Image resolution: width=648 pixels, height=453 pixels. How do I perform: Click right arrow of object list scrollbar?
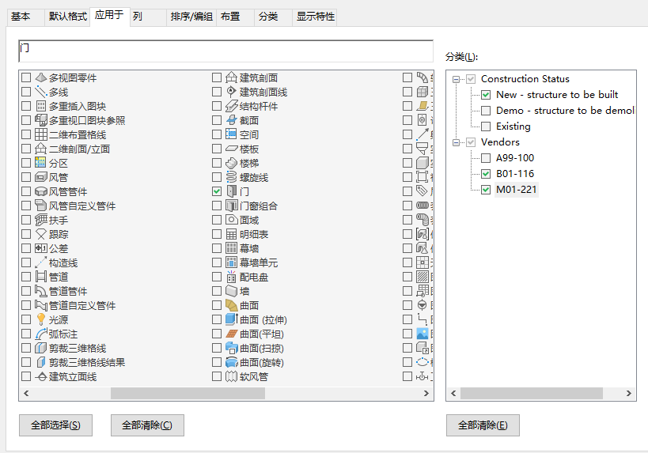coord(426,394)
